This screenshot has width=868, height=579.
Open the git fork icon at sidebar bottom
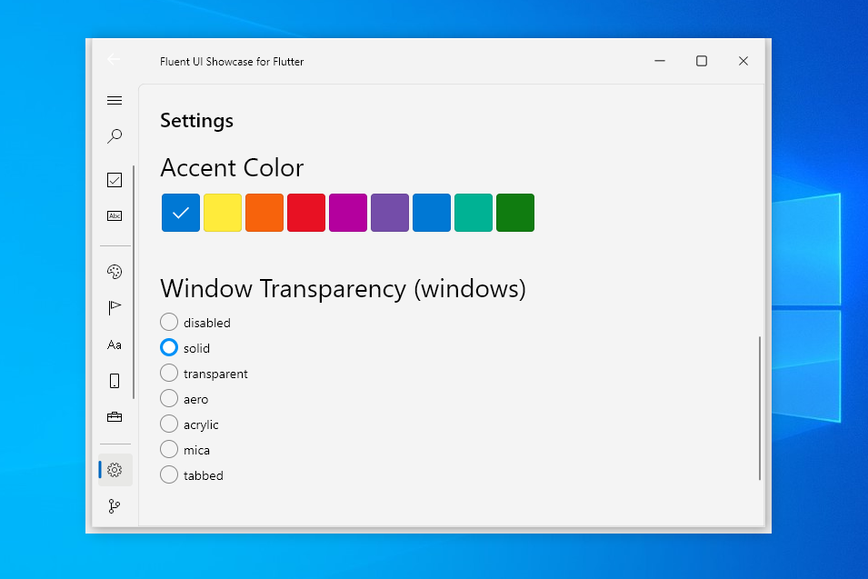point(115,505)
